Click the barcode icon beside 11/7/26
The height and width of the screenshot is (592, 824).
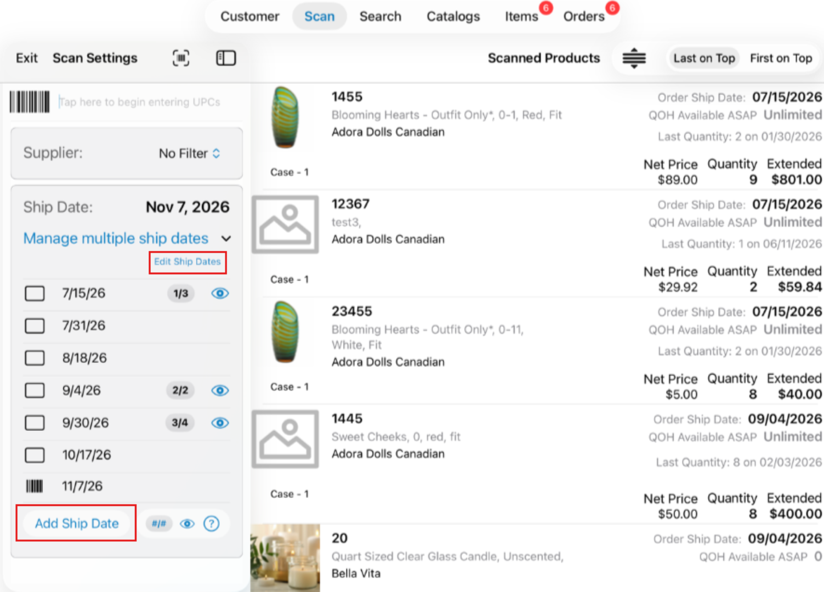(x=35, y=486)
